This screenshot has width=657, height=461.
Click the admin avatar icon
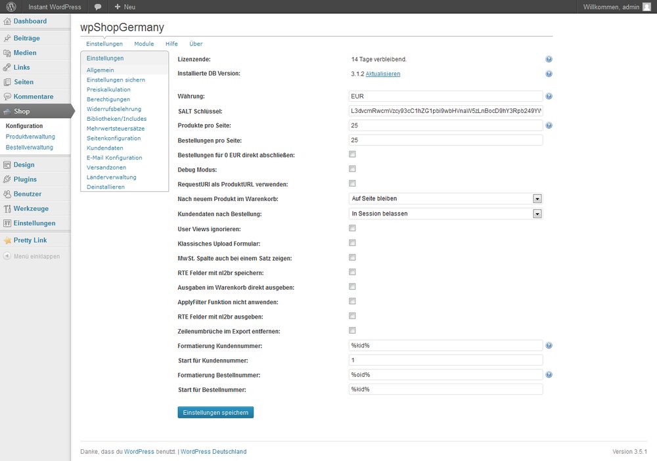[x=646, y=7]
